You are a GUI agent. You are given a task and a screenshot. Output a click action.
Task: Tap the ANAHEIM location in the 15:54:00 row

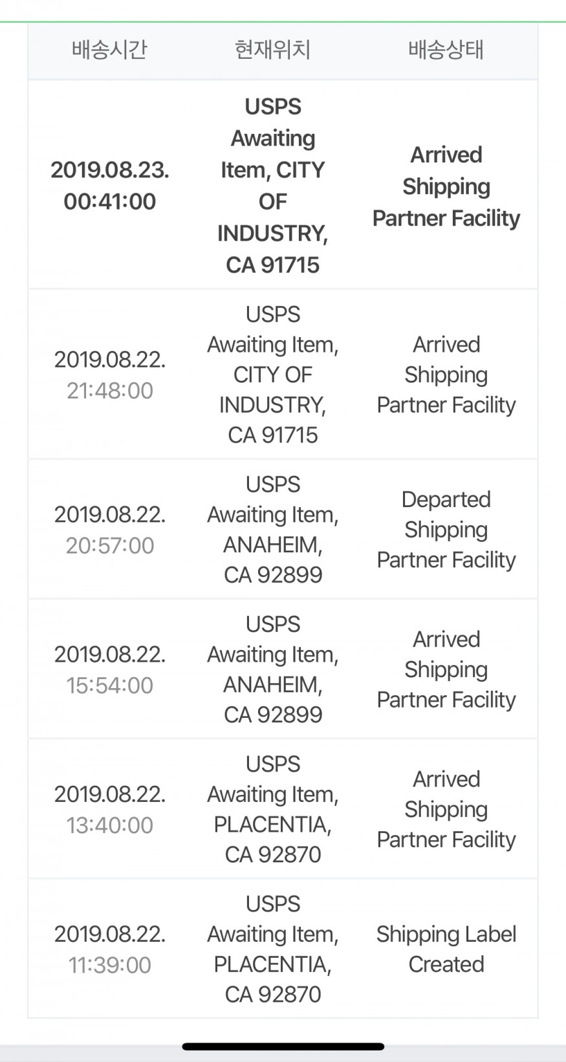(272, 669)
